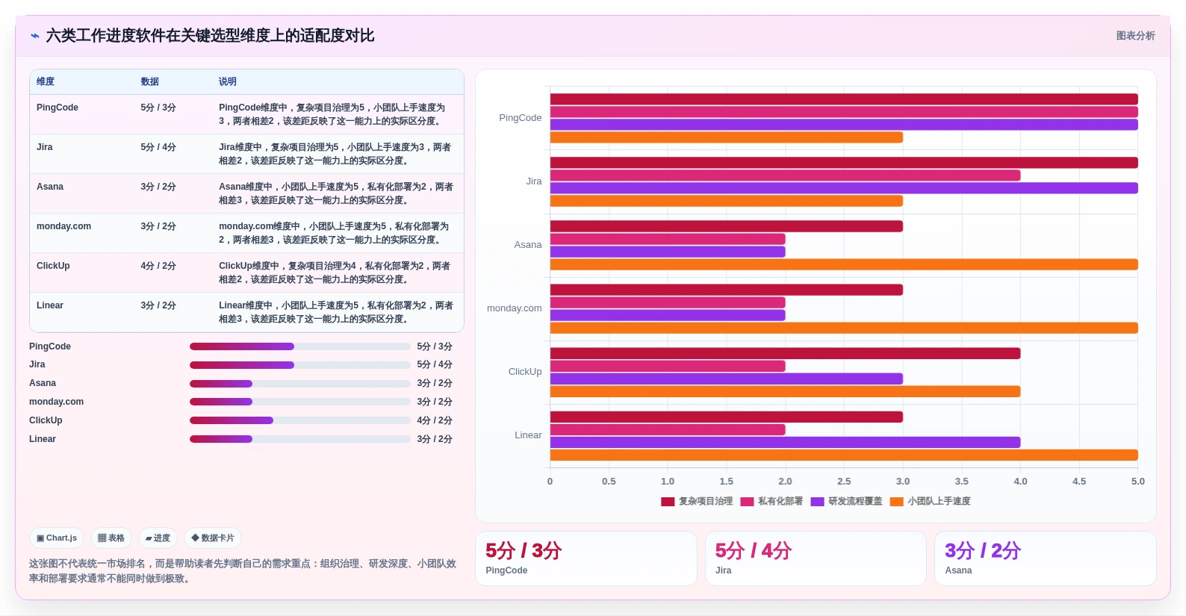
Task: Select the Linear table row name
Action: [50, 305]
